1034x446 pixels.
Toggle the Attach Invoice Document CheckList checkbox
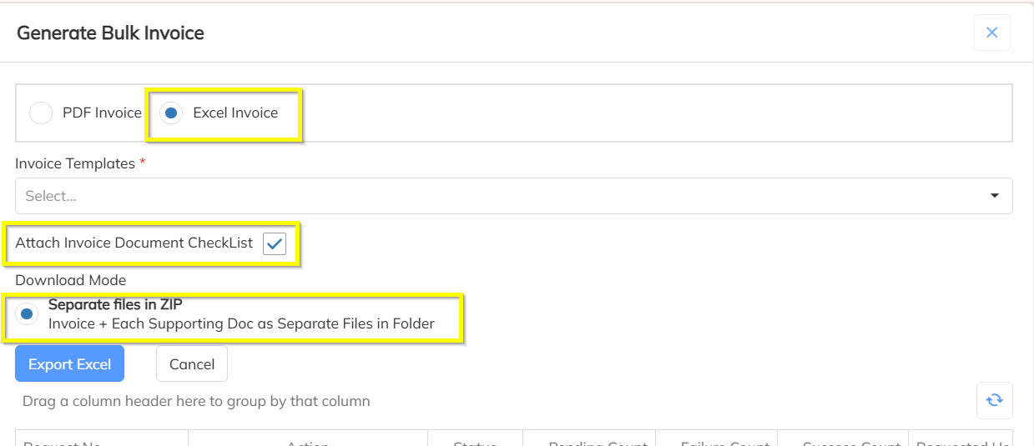(275, 243)
